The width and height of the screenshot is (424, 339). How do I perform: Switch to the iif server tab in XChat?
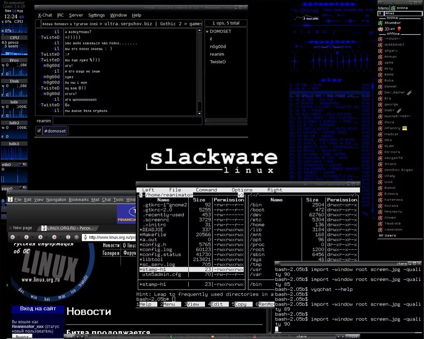(x=39, y=131)
